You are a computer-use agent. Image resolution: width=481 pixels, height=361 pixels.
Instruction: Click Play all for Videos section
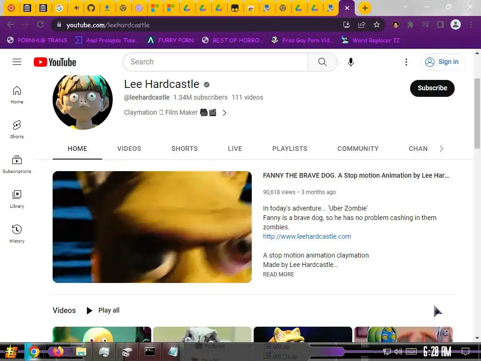[103, 310]
